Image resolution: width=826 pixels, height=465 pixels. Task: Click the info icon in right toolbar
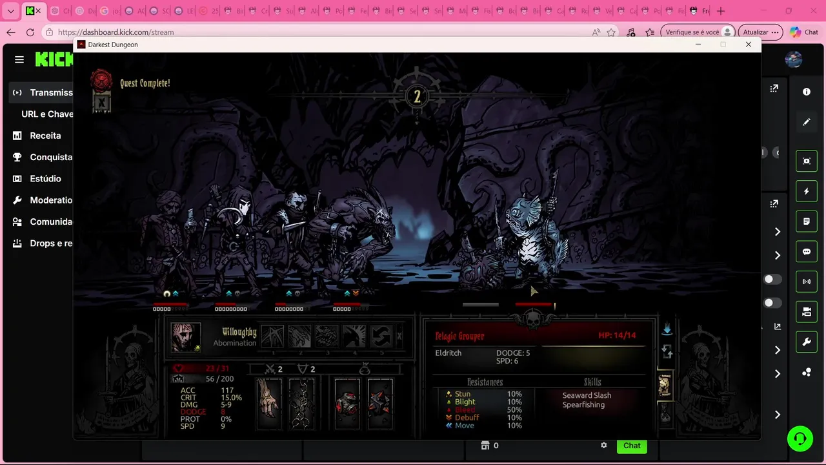[x=807, y=92]
